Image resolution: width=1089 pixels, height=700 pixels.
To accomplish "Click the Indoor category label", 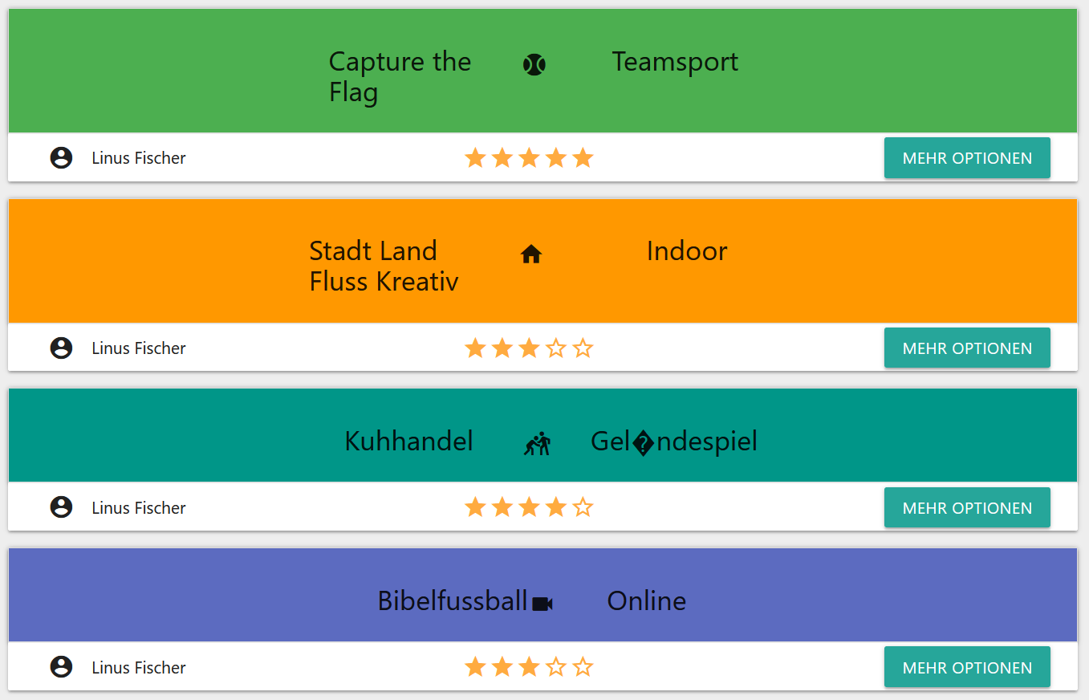I will click(687, 251).
